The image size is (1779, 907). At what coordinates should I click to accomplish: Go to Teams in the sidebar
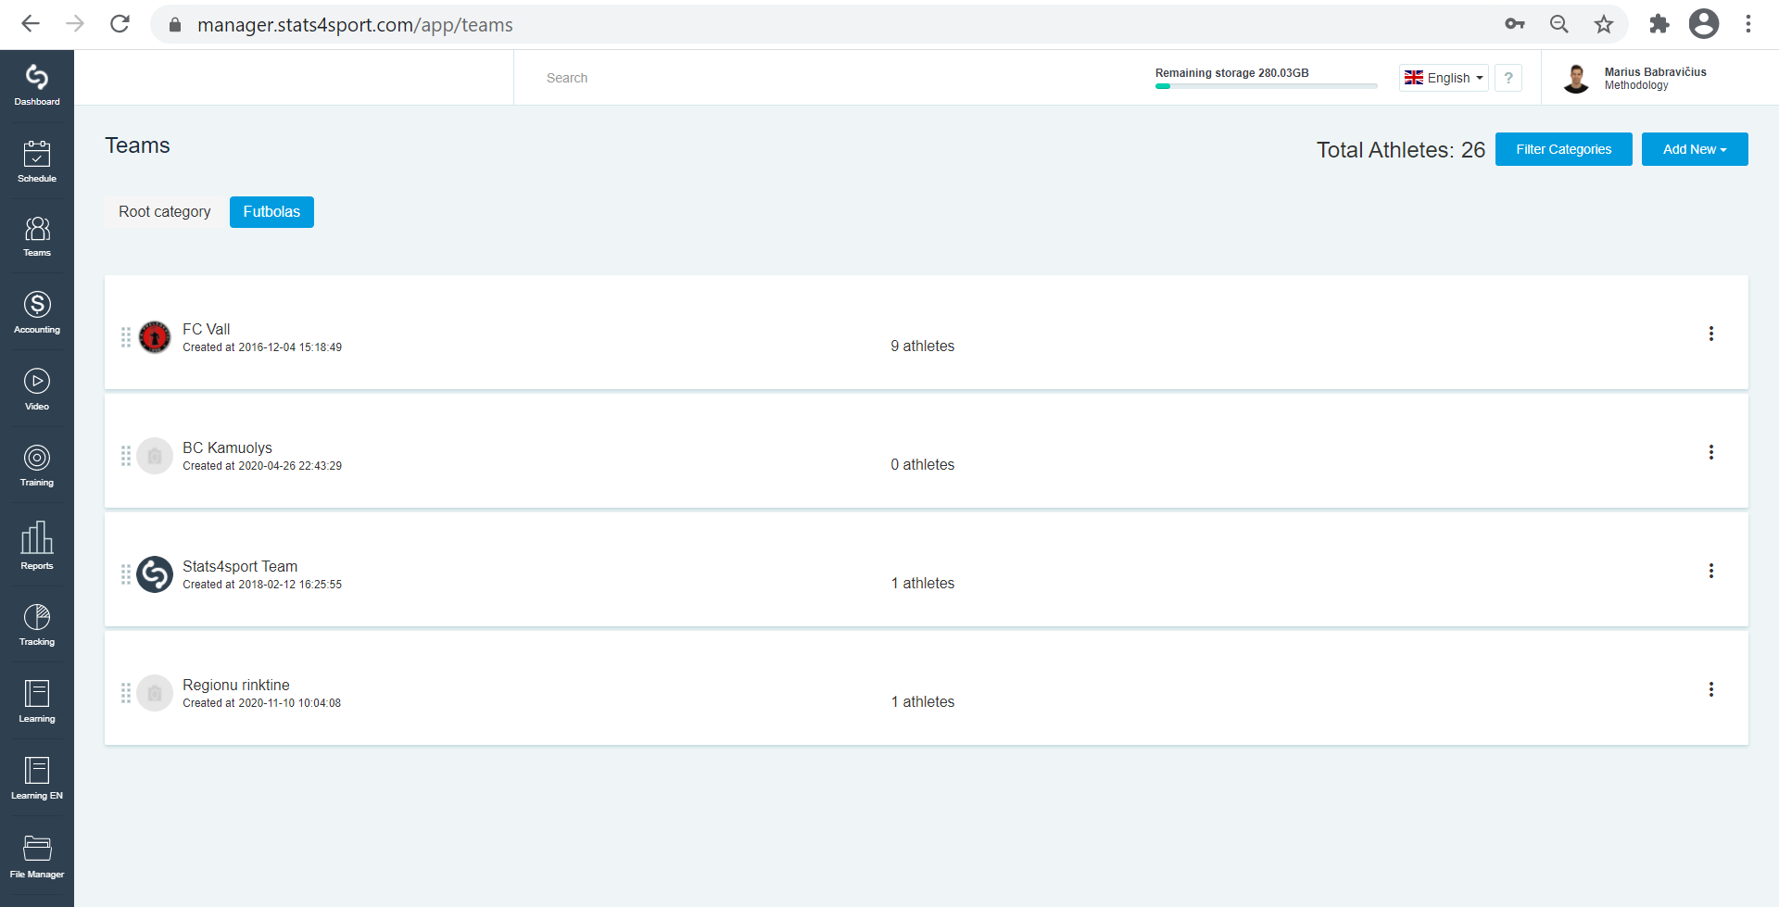click(37, 236)
